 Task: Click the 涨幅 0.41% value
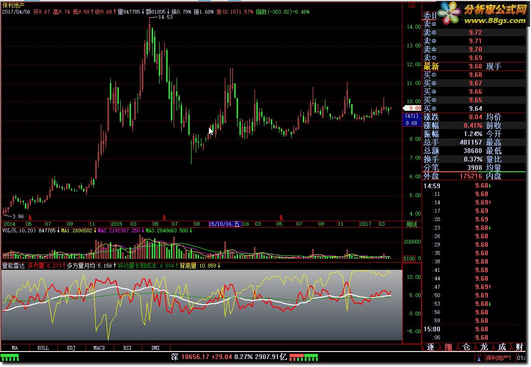coord(473,126)
